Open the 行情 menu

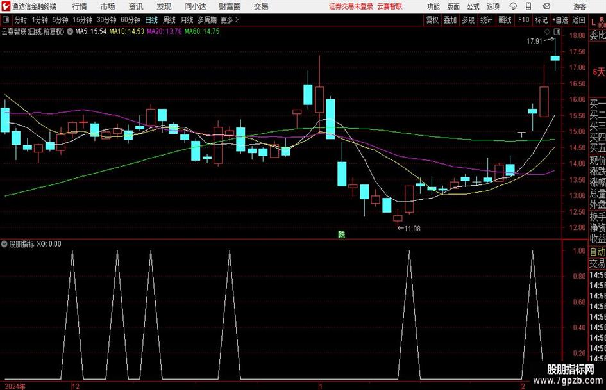(x=80, y=6)
